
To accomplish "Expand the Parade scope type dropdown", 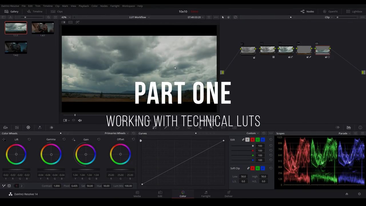I will [x=344, y=133].
